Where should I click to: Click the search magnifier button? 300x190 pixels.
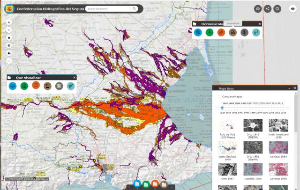pyautogui.click(x=135, y=8)
